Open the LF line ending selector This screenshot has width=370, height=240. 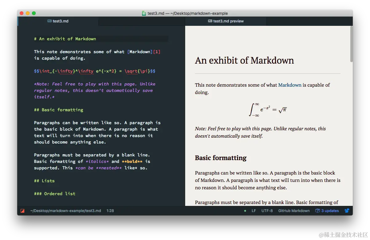tap(254, 211)
